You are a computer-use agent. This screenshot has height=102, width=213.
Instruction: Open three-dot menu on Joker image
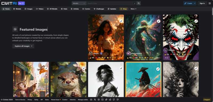coord(196,17)
